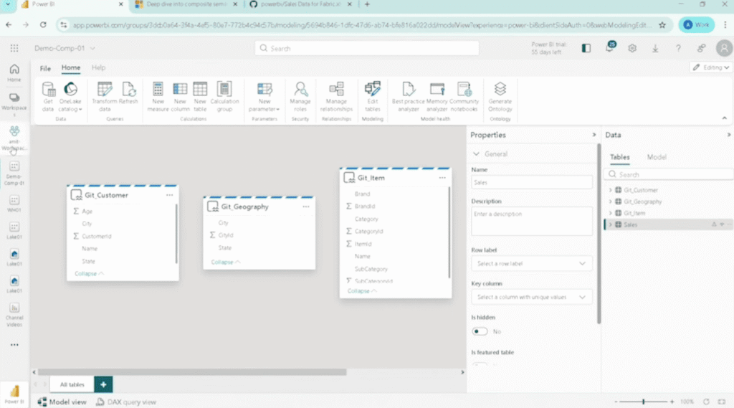Screen dimensions: 734x408
Task: Click the Name field containing Sales
Action: [531, 183]
